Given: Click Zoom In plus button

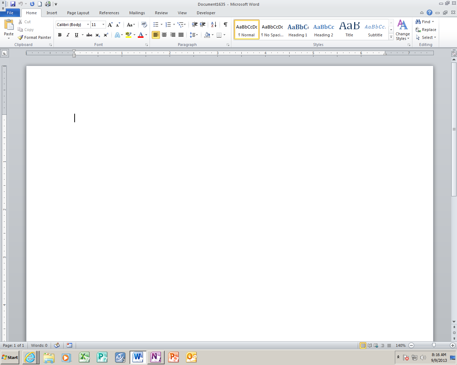Looking at the screenshot, I should [x=453, y=345].
